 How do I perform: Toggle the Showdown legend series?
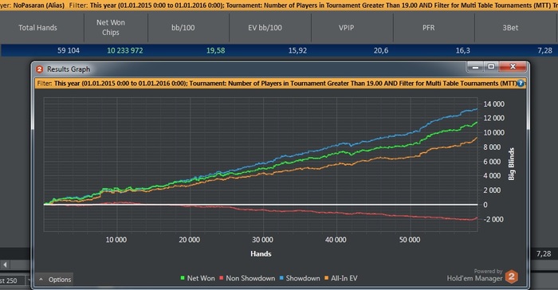point(300,278)
